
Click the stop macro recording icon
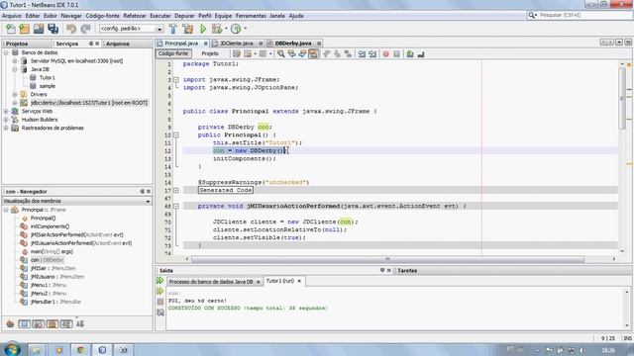396,54
